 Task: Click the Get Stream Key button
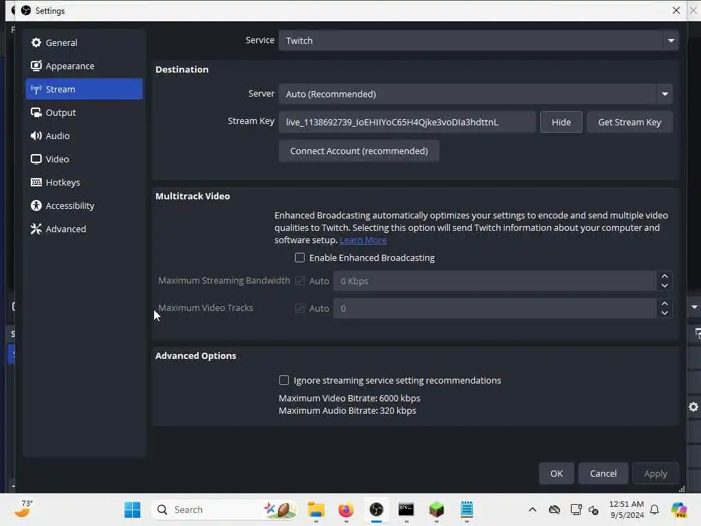pos(630,122)
